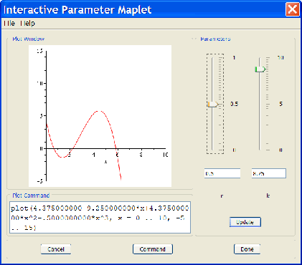Close the Interactive Parameter Maplet window
Viewport: 302px width, 265px height.
[293, 10]
